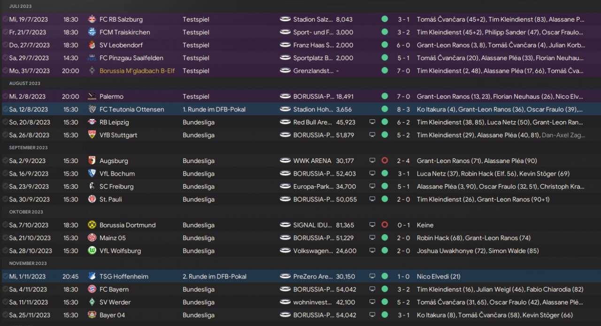
Task: Click the check mark beside the 19/7/2023 fixture
Action: [5, 19]
